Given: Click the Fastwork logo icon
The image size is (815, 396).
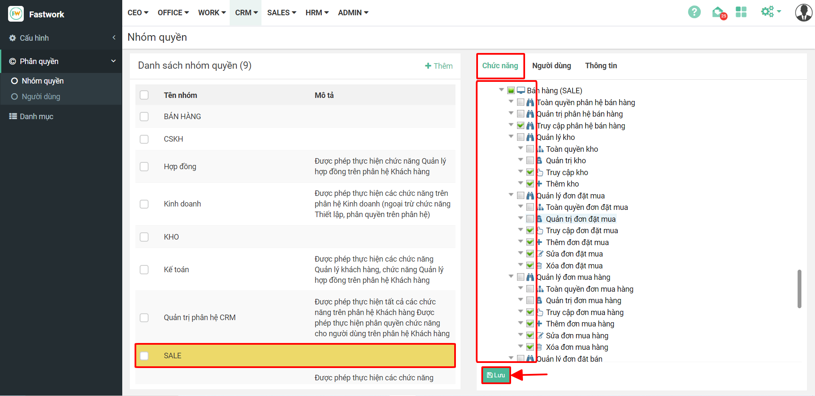Looking at the screenshot, I should point(16,14).
